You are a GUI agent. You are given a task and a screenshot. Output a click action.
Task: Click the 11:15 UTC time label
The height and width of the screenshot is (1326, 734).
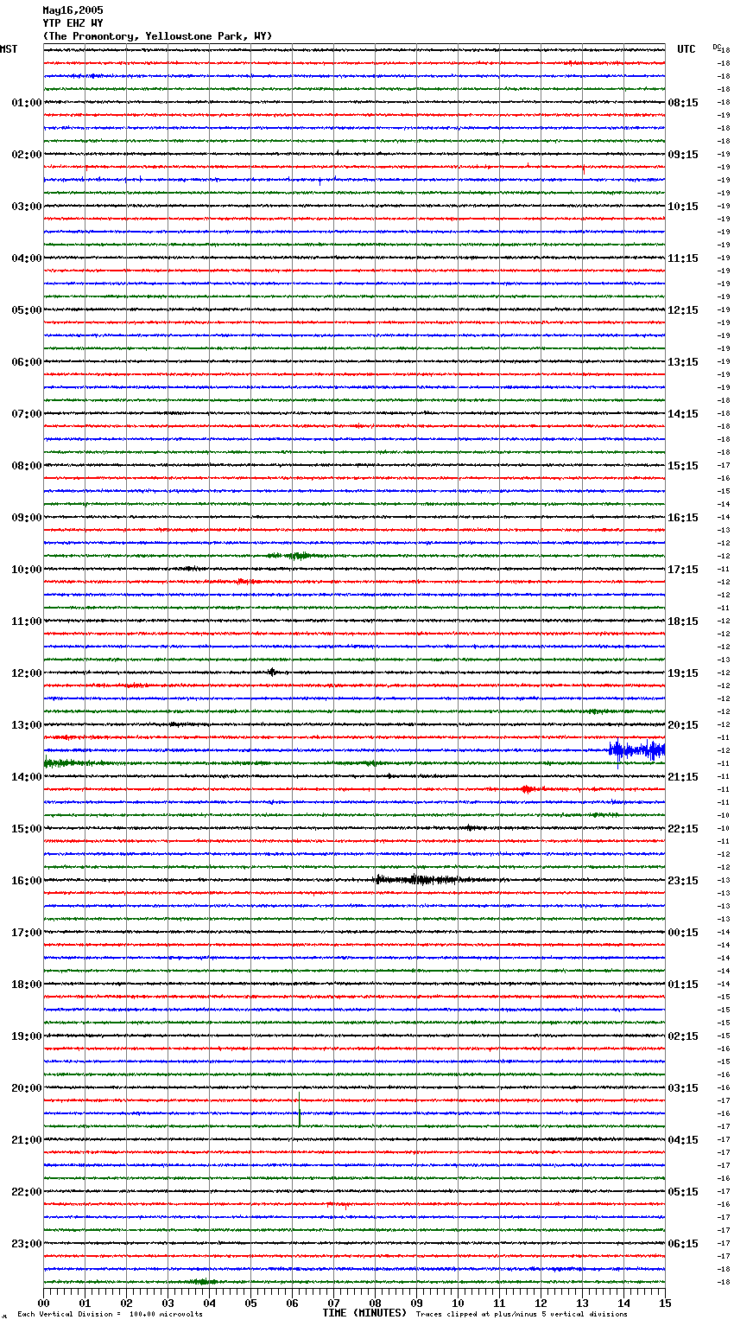[x=683, y=258]
